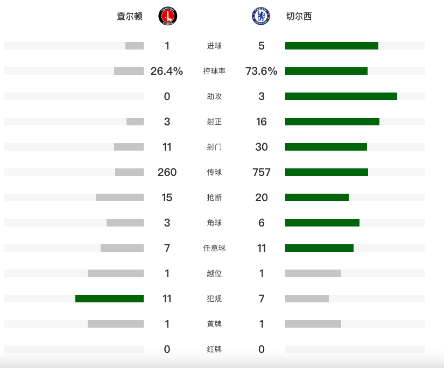Click Chelsea's green goals bar
444x368 pixels.
[x=332, y=46]
